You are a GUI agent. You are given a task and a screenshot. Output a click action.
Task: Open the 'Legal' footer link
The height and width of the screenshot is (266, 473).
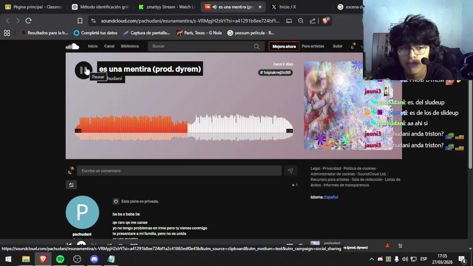(x=315, y=168)
